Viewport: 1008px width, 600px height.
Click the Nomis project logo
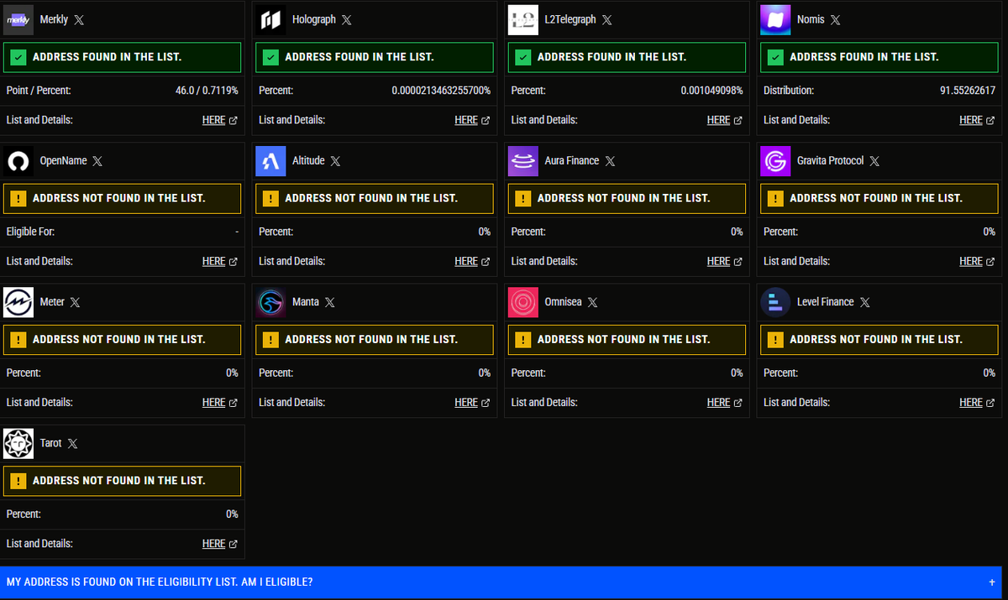point(775,19)
